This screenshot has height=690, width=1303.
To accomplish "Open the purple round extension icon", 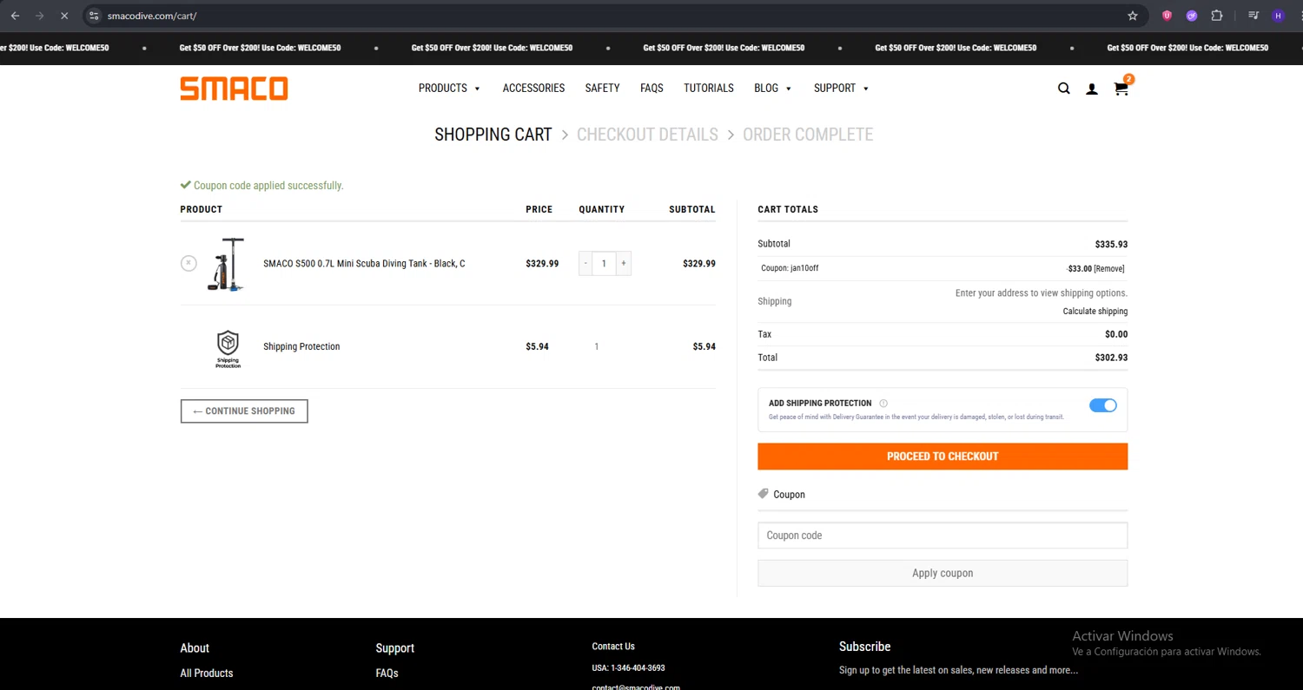I will pos(1192,16).
